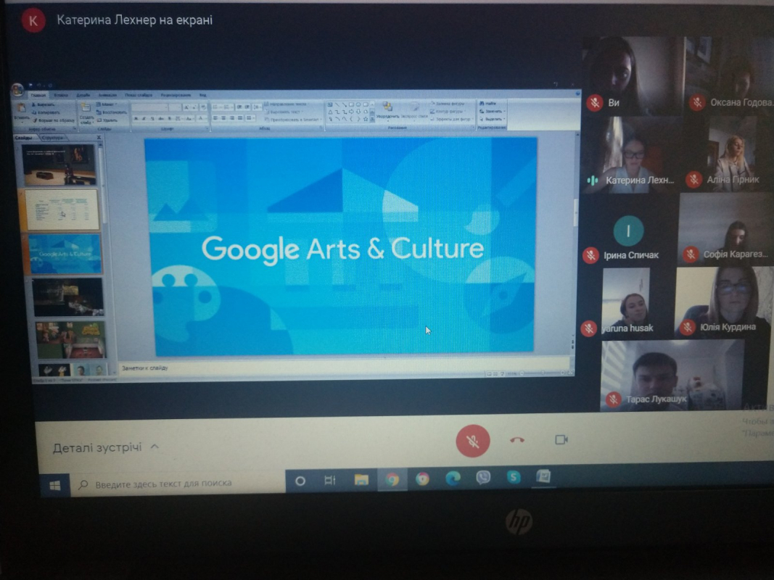Image resolution: width=774 pixels, height=580 pixels.
Task: Click Удалить in the slides group
Action: (x=107, y=120)
